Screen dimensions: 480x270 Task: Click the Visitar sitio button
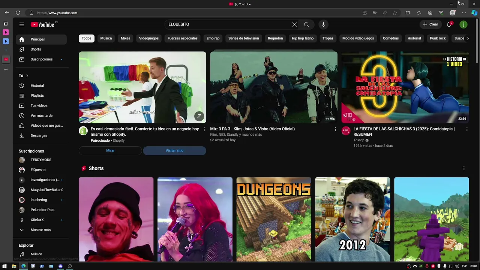tap(174, 150)
